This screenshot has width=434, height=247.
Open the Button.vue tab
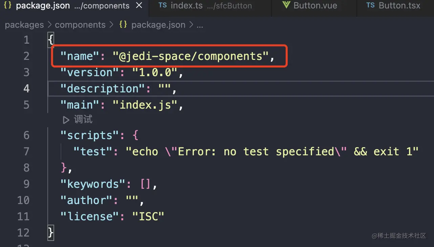[x=315, y=6]
